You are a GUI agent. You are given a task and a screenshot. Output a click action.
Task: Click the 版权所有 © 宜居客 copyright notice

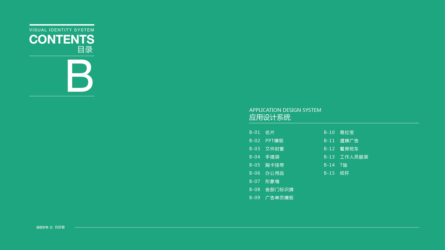pyautogui.click(x=51, y=227)
